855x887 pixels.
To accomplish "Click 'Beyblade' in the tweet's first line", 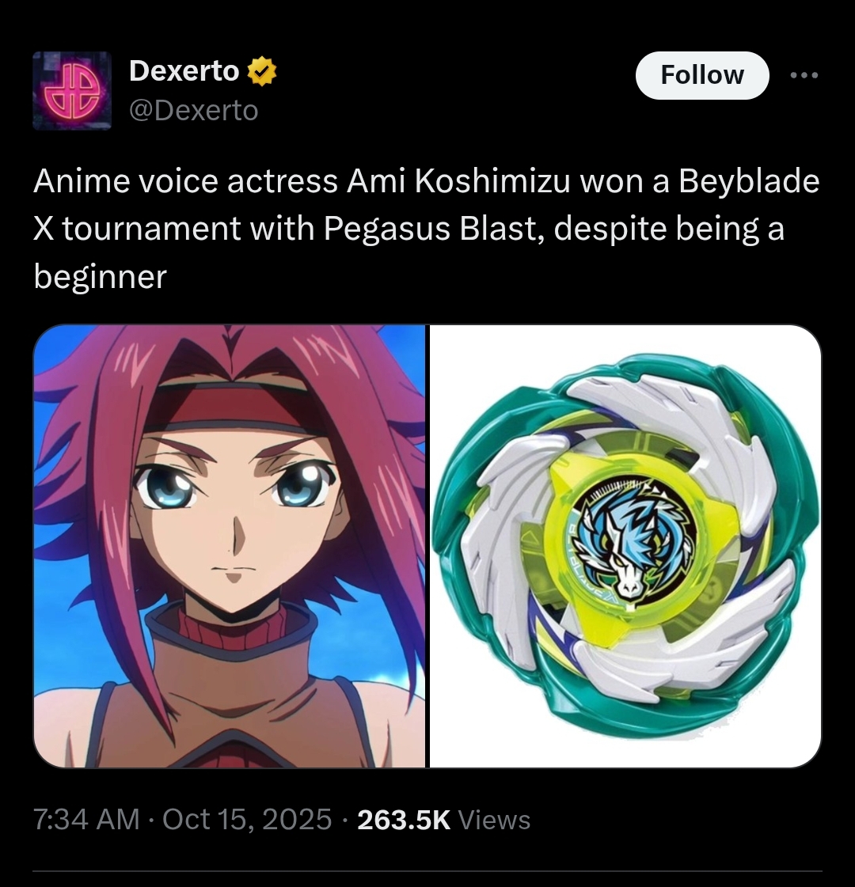I will click(x=749, y=182).
